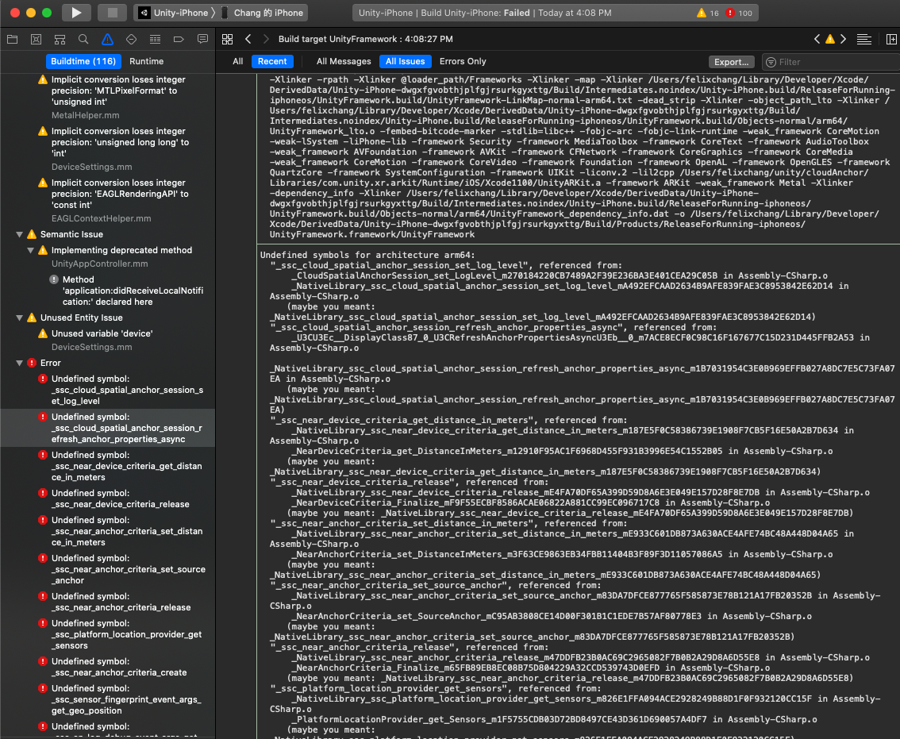Collapse the Error group
Screen dimensions: 900x739
pos(20,363)
